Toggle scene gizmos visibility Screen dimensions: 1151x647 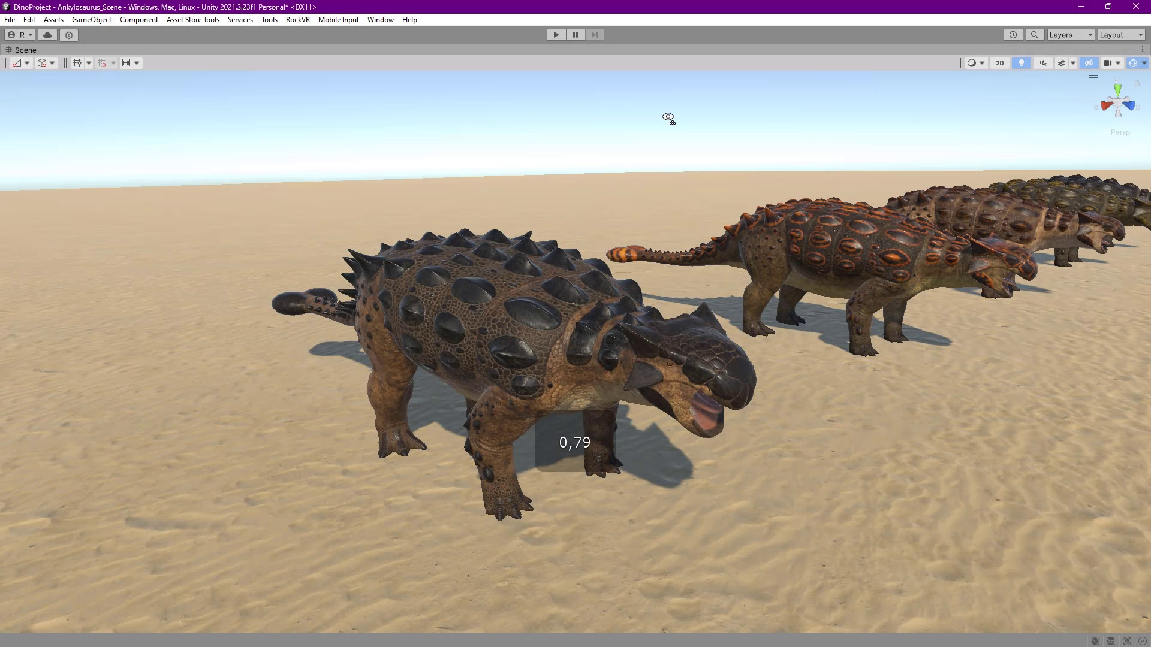[1132, 63]
